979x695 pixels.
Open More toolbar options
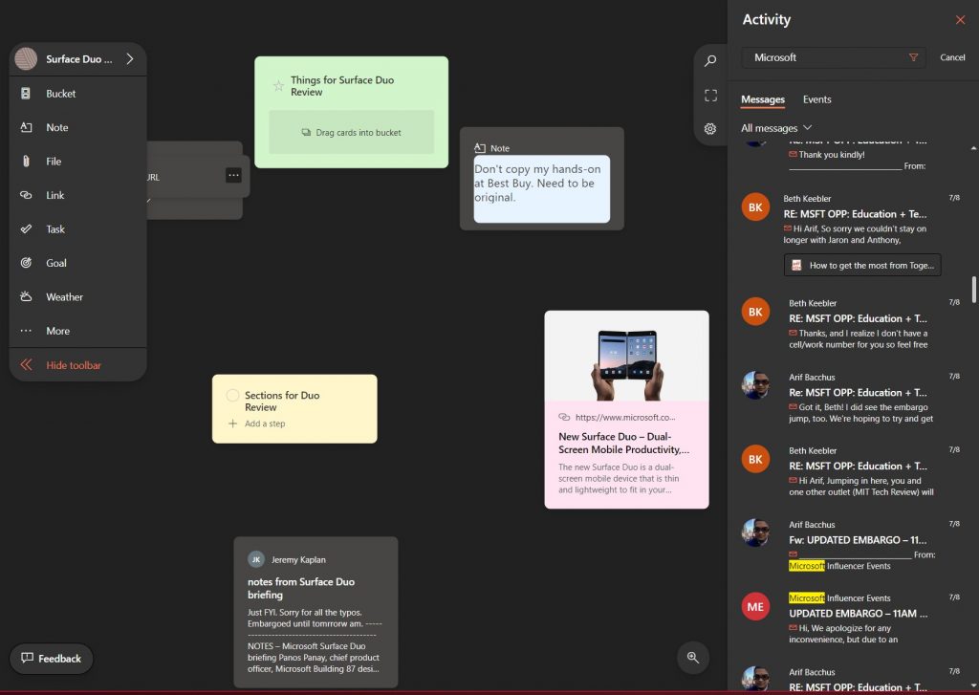78,331
